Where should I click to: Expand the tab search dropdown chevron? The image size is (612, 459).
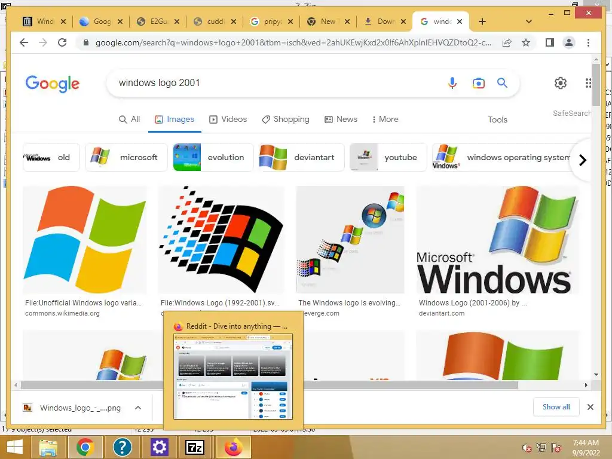[529, 22]
